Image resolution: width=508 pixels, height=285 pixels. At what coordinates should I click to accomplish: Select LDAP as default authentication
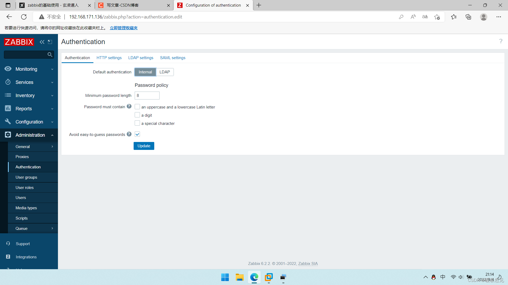(165, 72)
